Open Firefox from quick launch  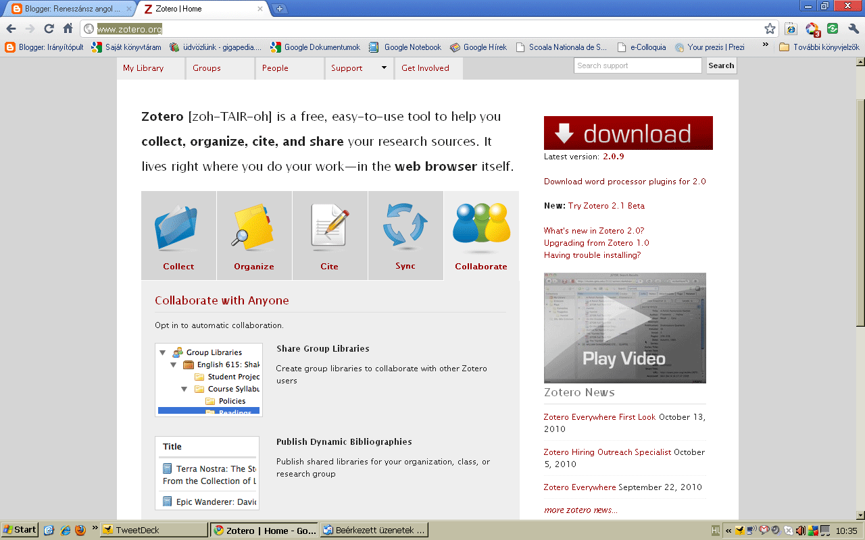[80, 530]
